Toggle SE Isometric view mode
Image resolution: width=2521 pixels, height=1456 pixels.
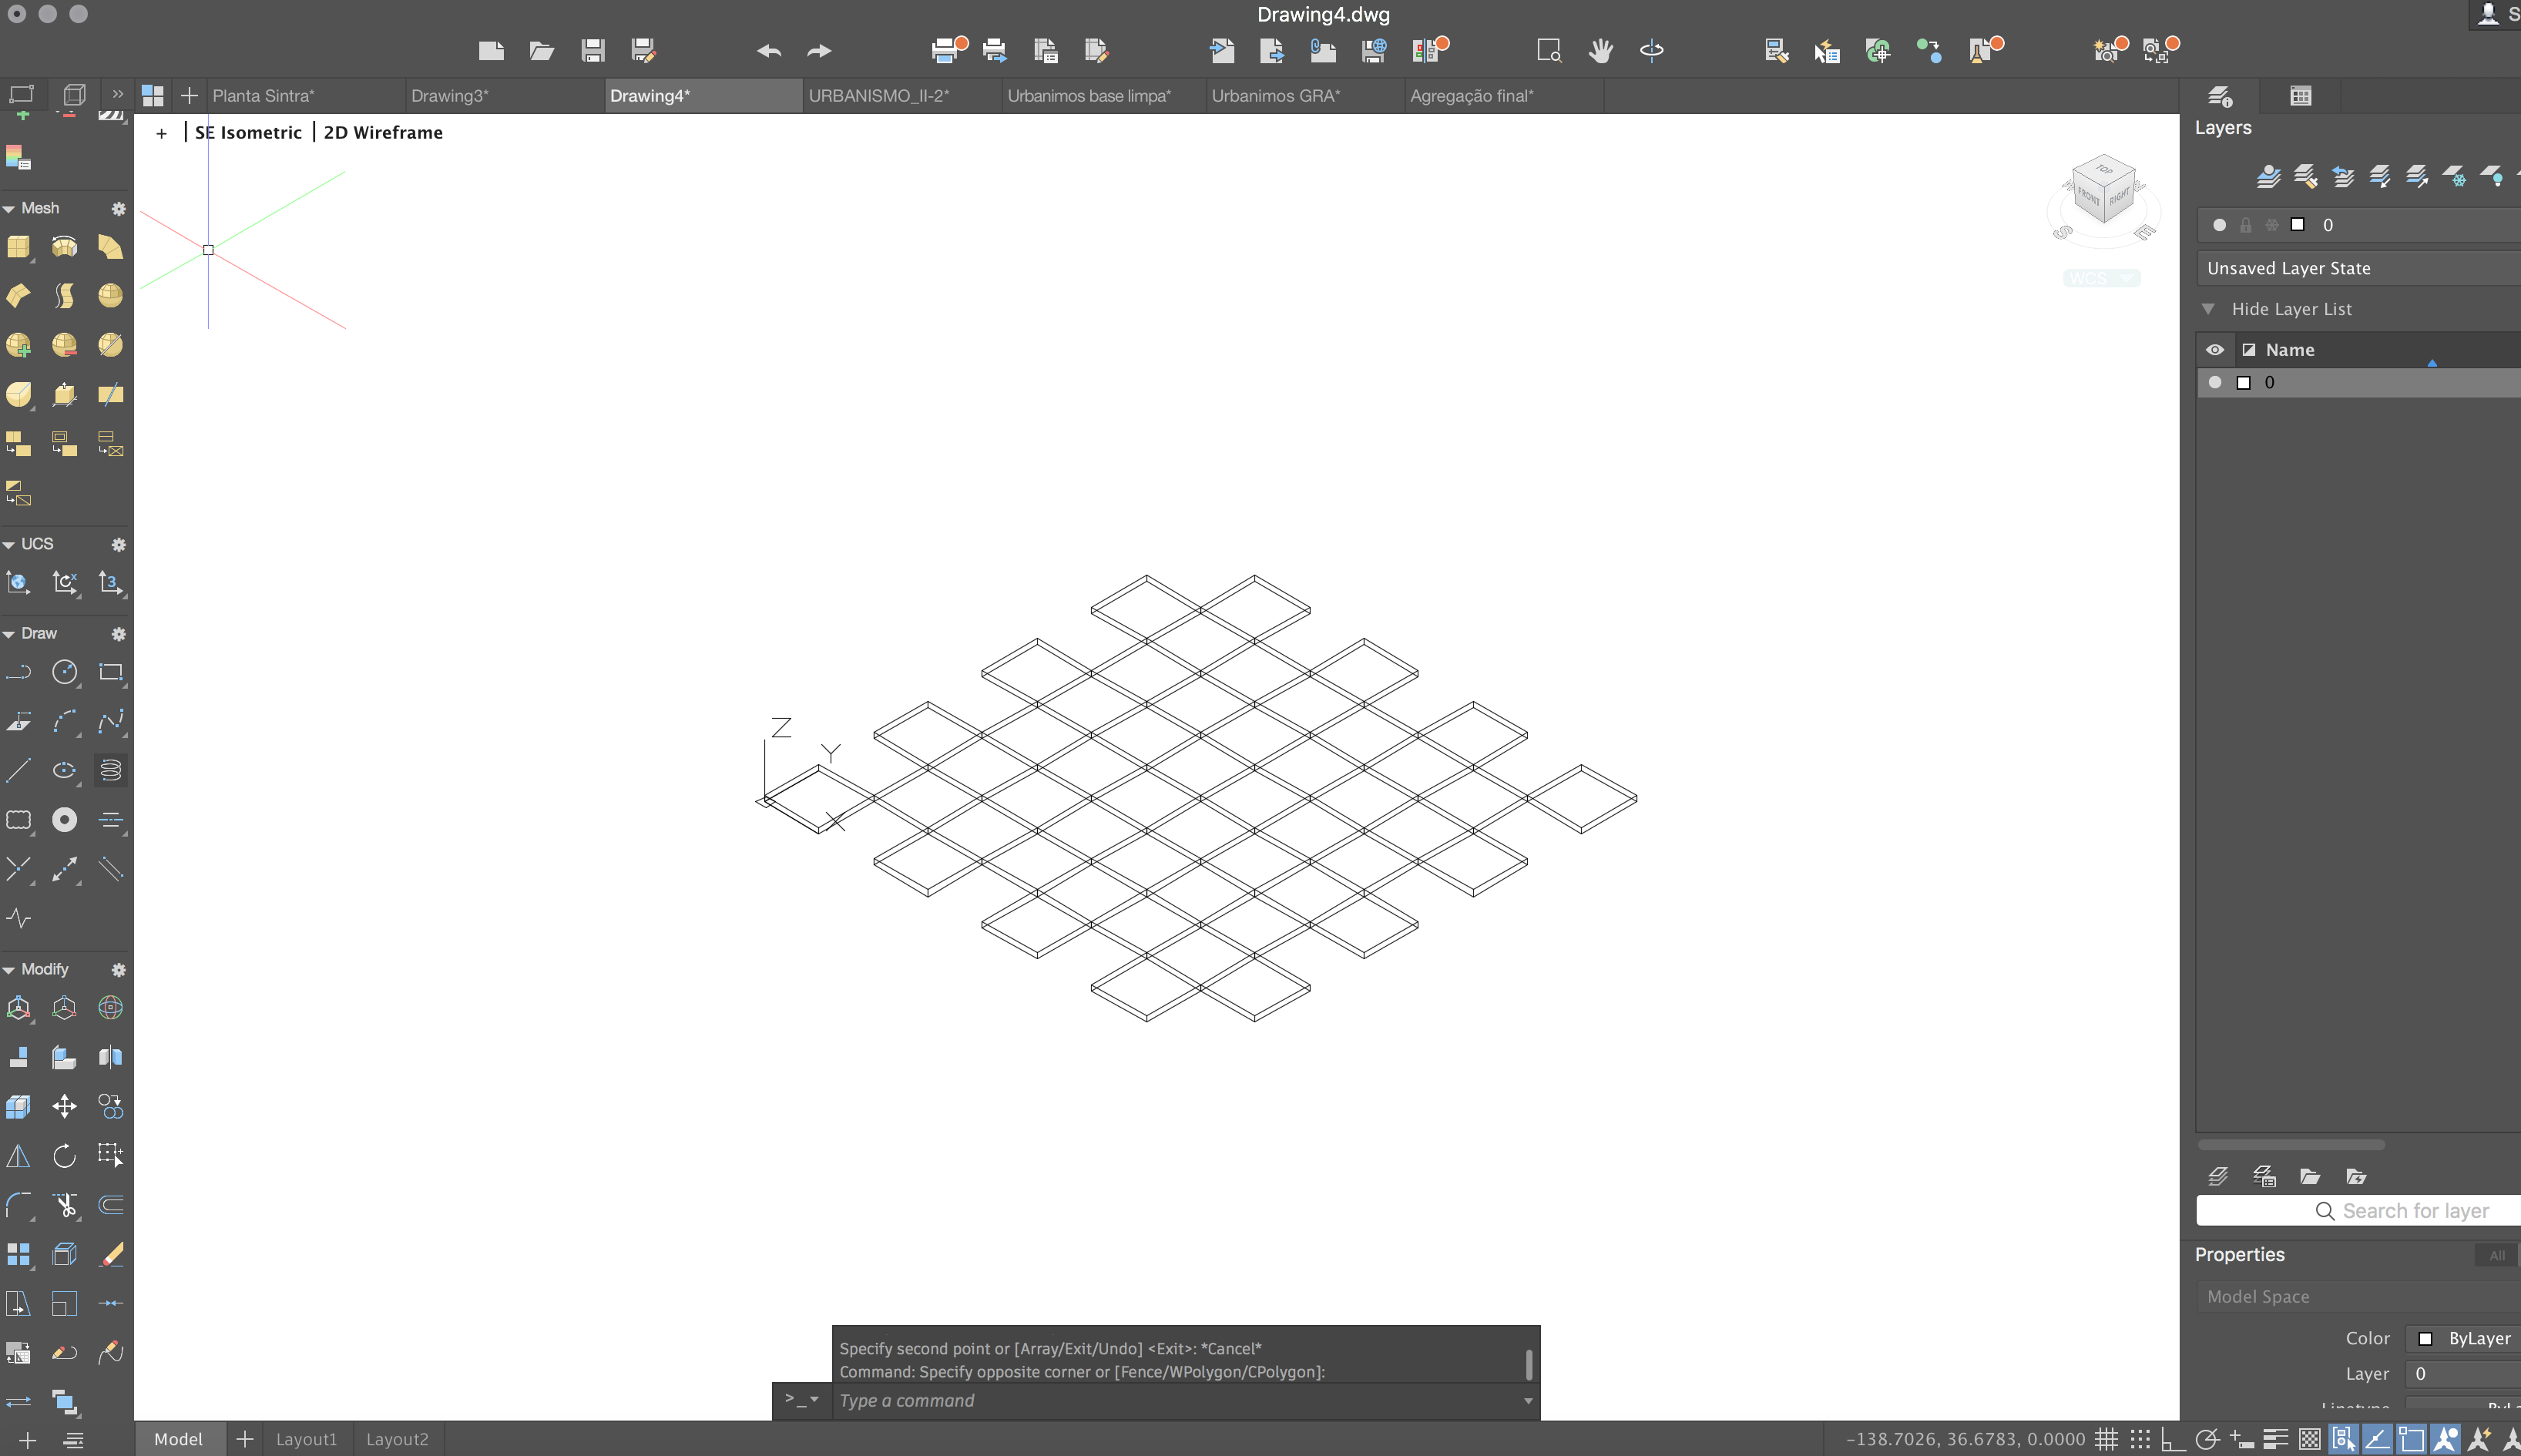click(x=248, y=132)
